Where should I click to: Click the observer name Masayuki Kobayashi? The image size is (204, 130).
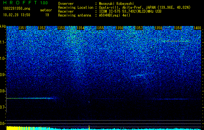coord(116,4)
